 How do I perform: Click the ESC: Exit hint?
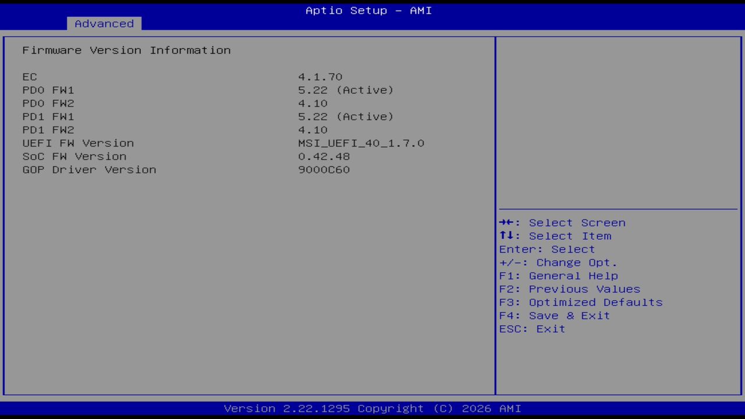(x=532, y=329)
